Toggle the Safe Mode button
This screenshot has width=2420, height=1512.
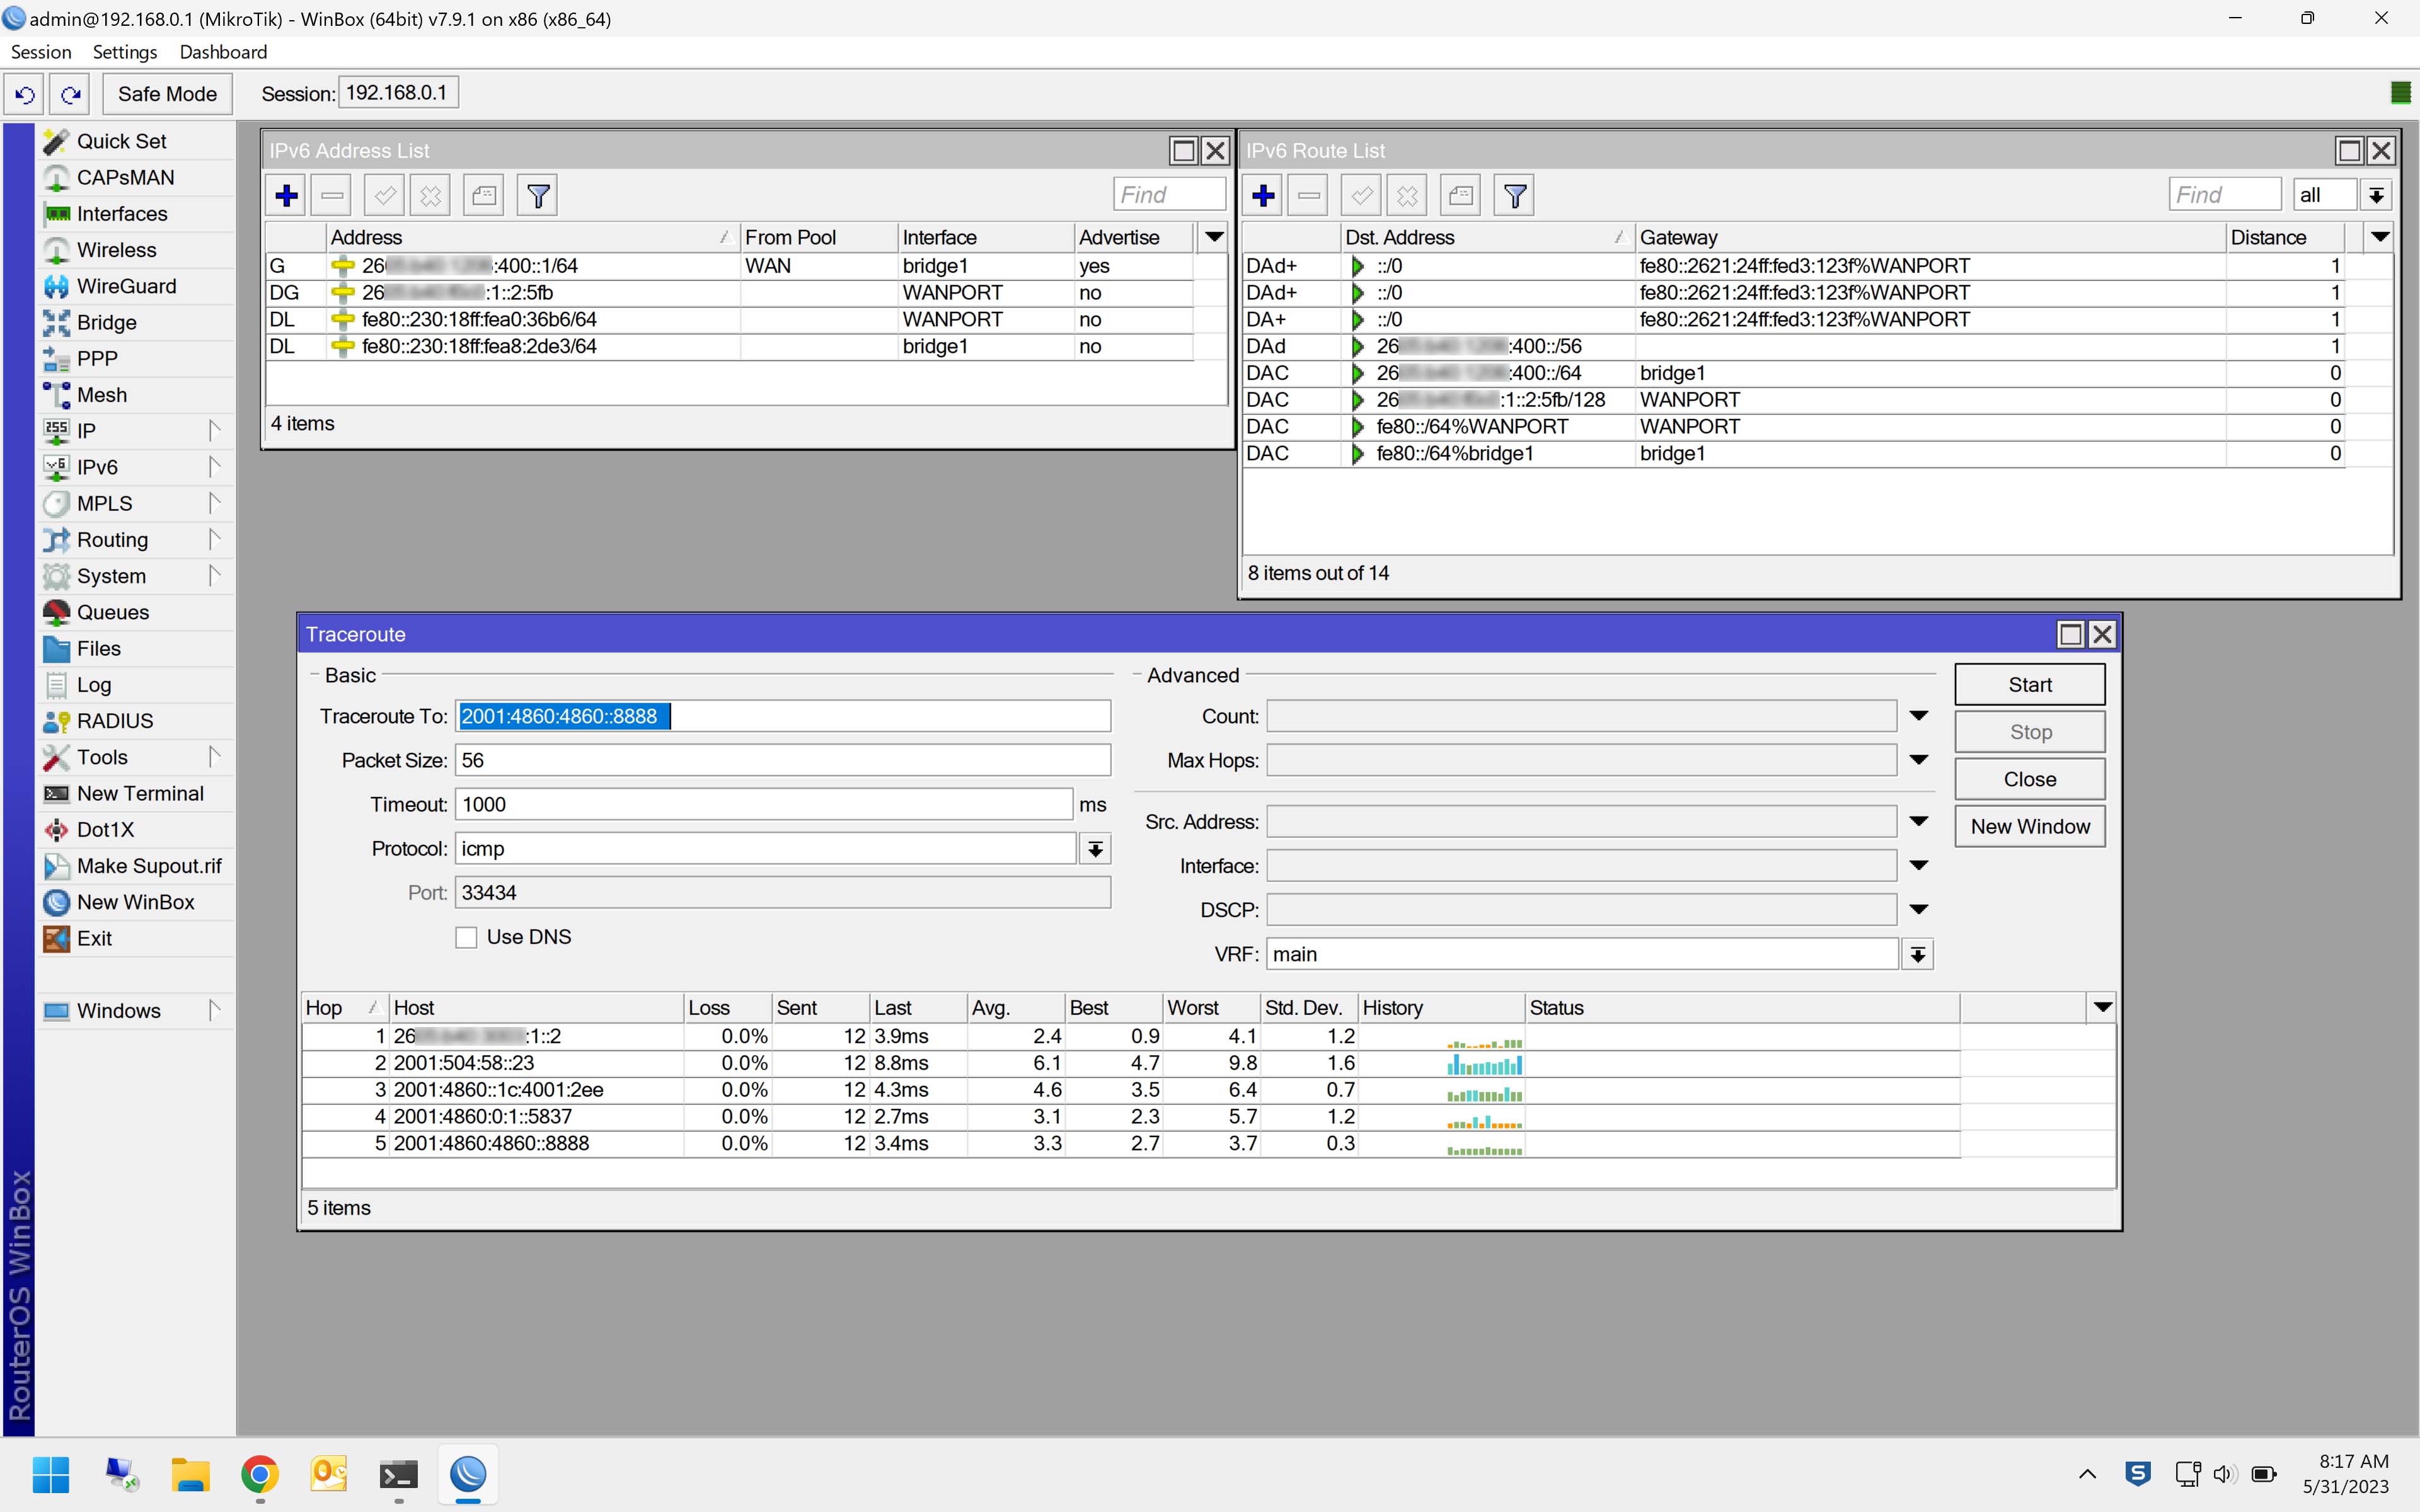(x=167, y=94)
